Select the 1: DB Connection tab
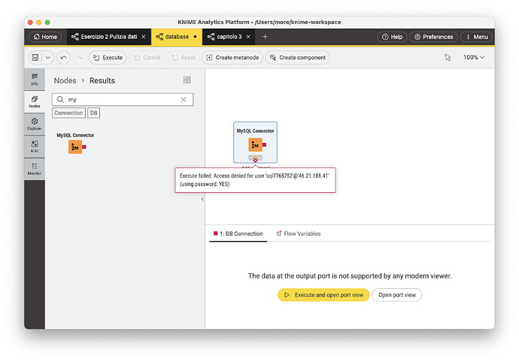The image size is (519, 361). [x=238, y=234]
